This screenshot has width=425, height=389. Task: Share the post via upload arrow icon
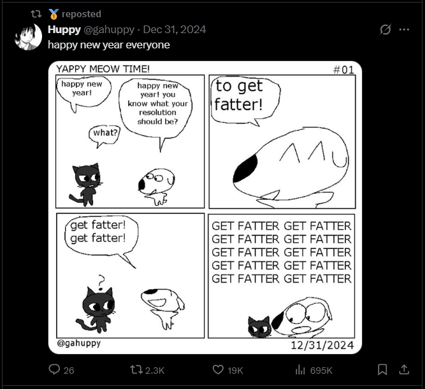404,370
